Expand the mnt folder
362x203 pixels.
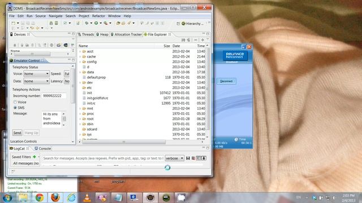coord(80,108)
